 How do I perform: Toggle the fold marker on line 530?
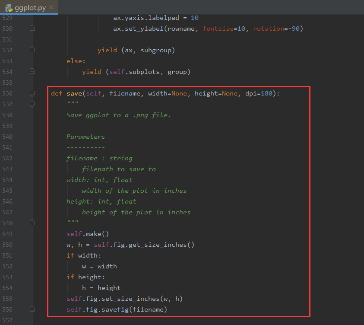coord(32,29)
